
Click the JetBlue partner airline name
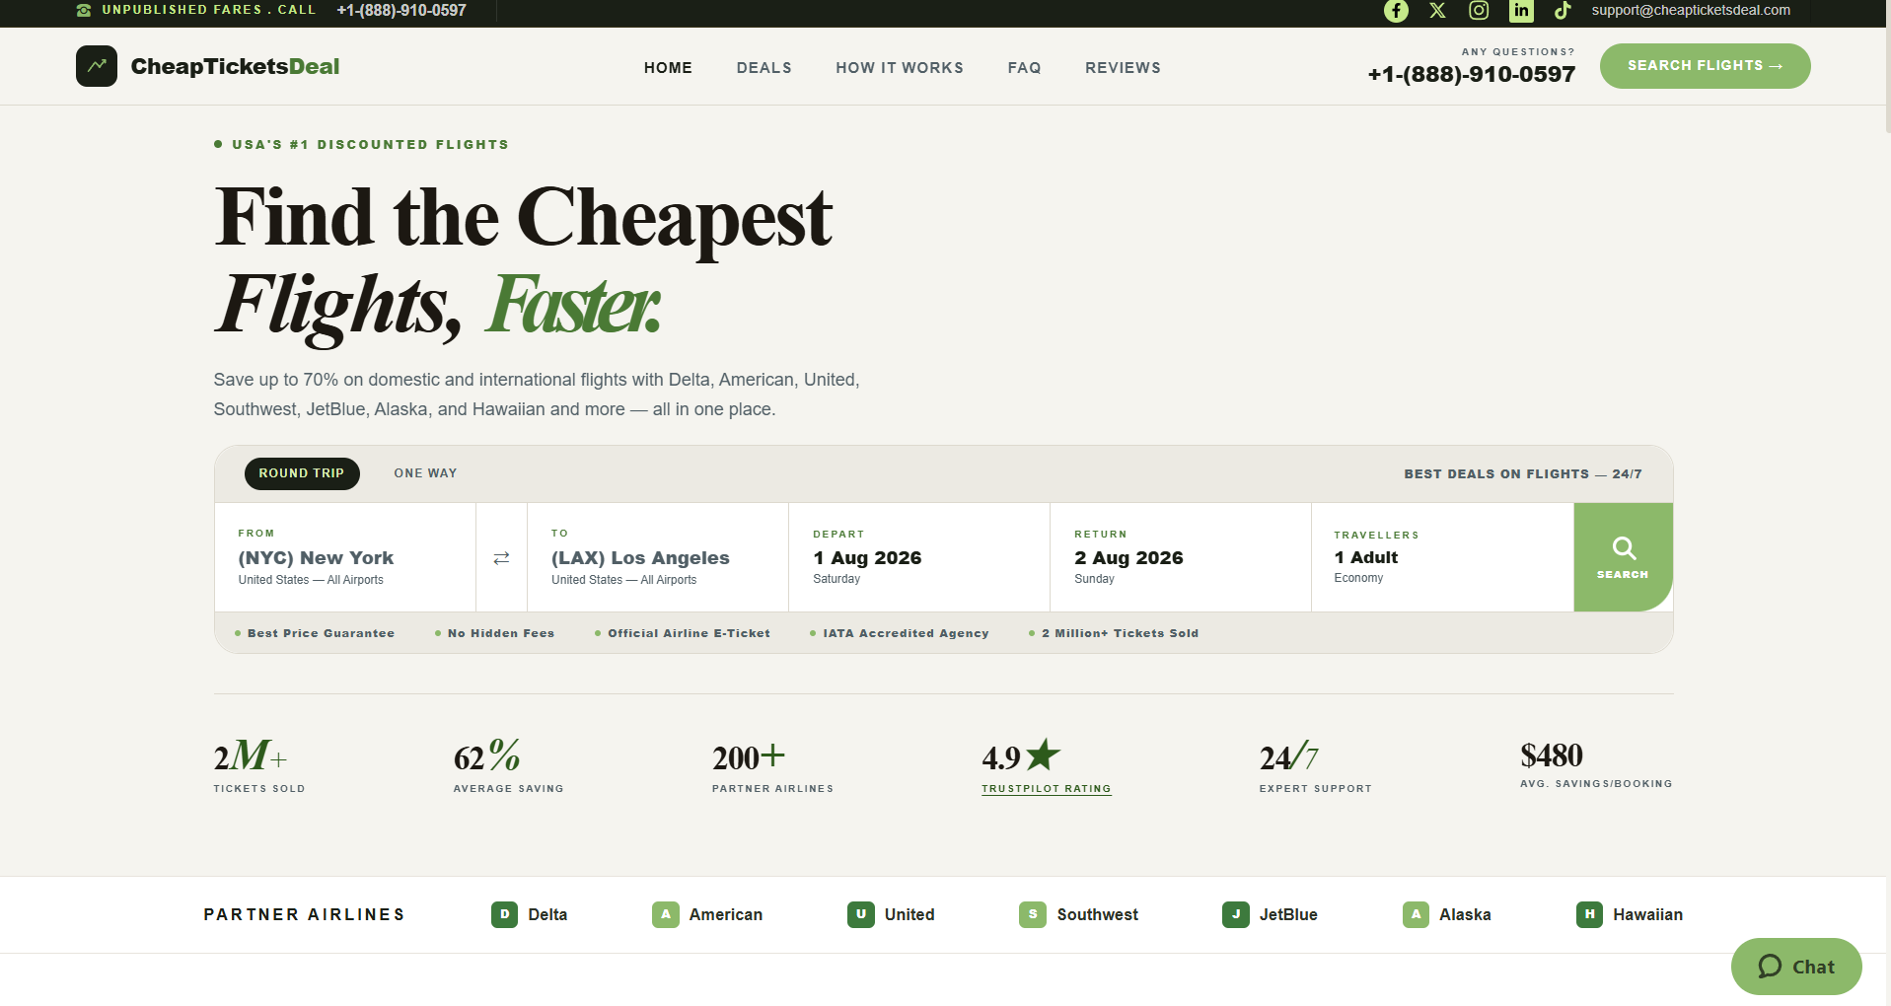click(1288, 914)
